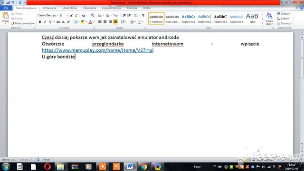Screen dimensions: 304x171
Task: Activate Malarz formatów format painter
Action: pyautogui.click(x=23, y=23)
